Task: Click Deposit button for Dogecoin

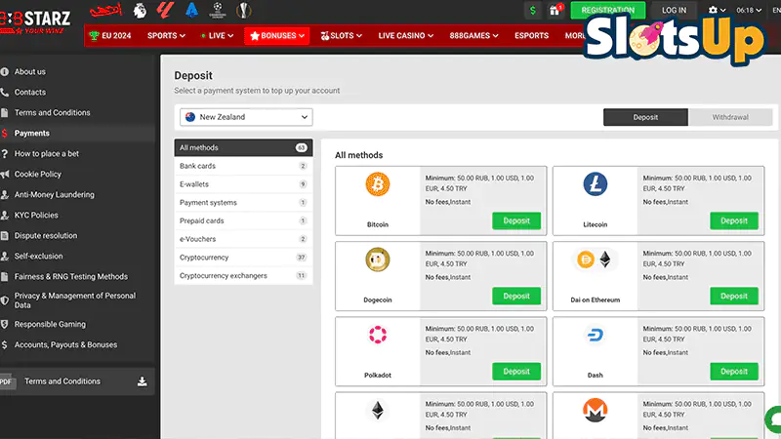Action: click(516, 297)
